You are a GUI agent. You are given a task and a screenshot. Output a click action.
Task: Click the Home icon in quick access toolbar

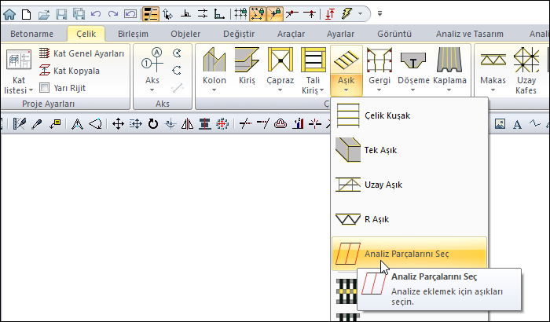(9, 14)
